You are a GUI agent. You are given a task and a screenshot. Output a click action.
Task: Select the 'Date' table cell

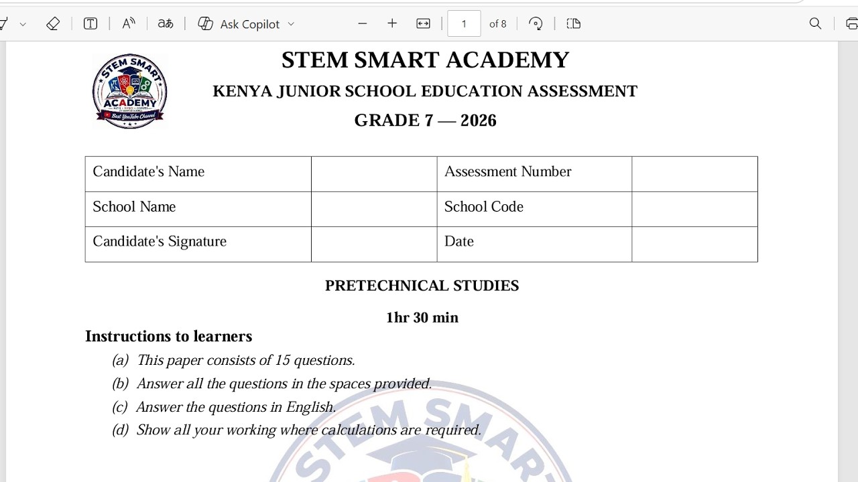click(534, 244)
